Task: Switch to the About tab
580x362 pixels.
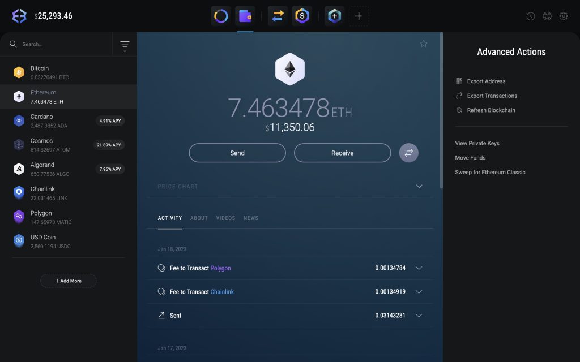Action: [199, 218]
